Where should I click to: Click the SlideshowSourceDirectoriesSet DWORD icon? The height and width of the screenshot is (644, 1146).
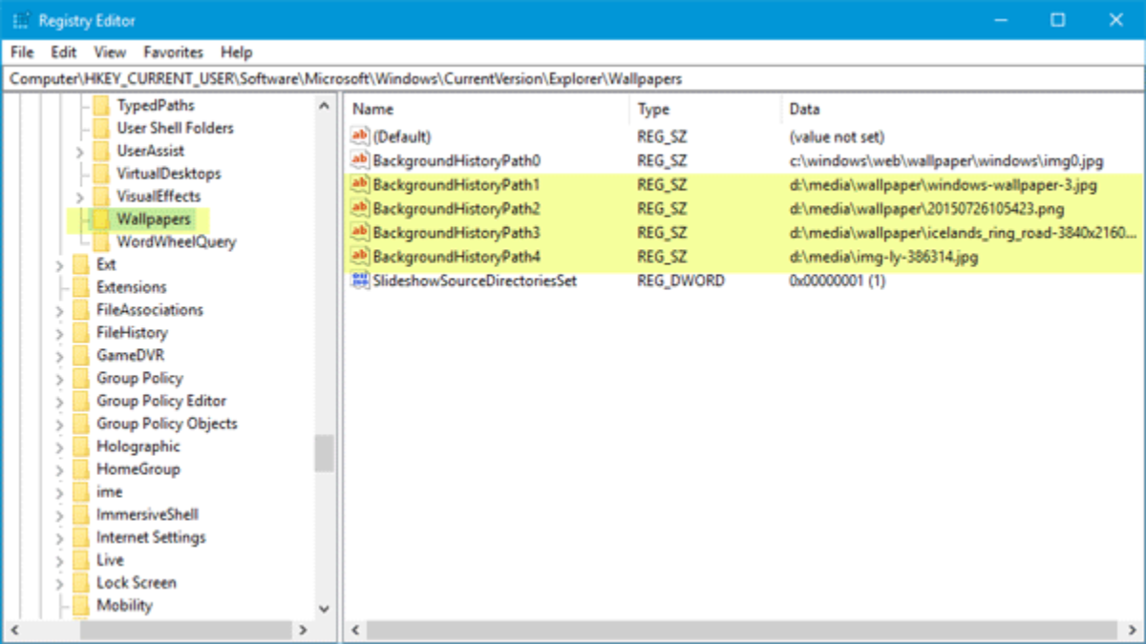[x=360, y=280]
